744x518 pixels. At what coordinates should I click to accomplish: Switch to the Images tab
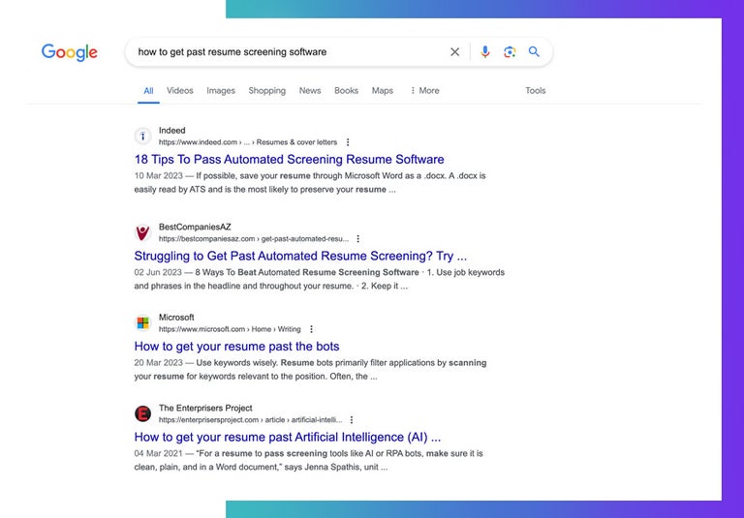click(x=221, y=91)
